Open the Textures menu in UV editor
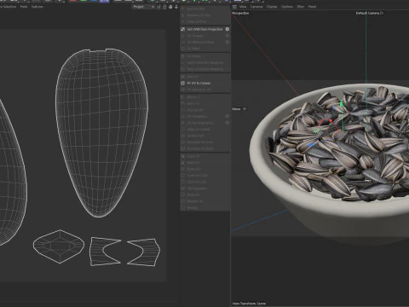Viewport: 409px width, 307px height. (x=37, y=7)
